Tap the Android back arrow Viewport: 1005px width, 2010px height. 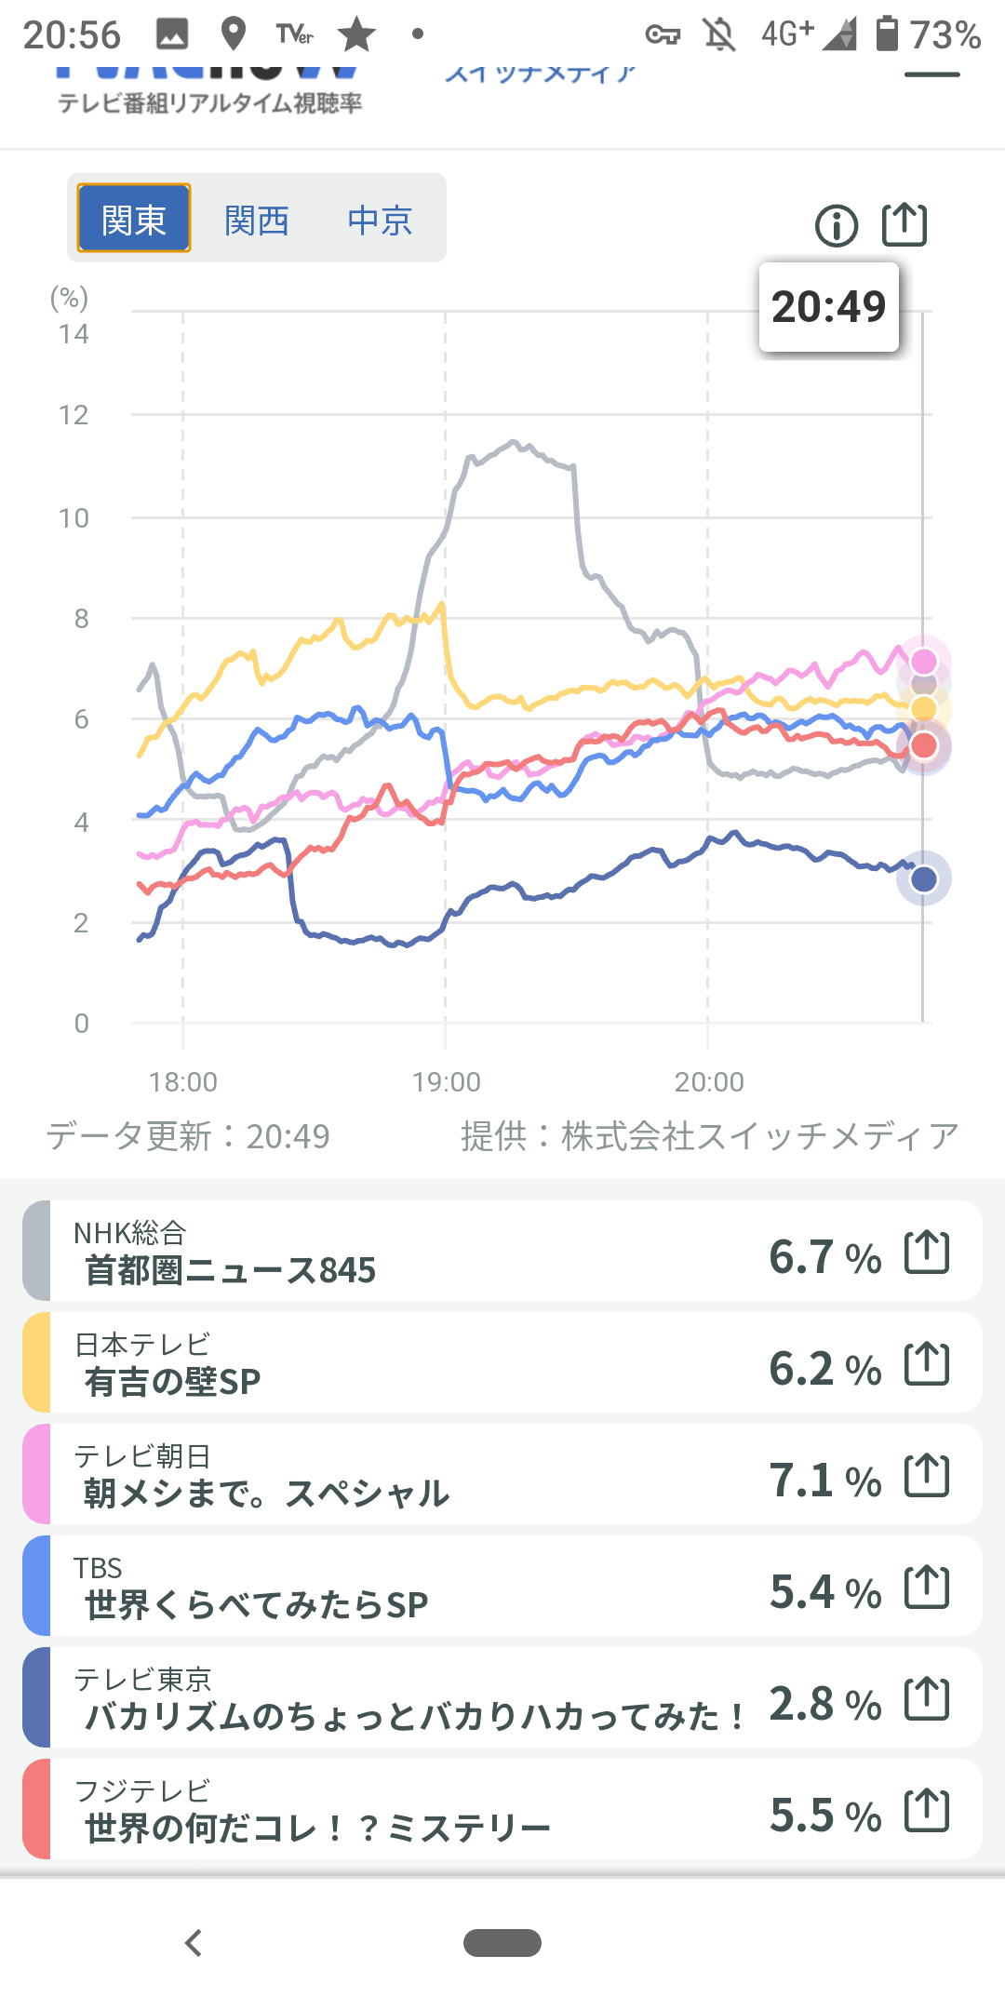(x=194, y=1943)
